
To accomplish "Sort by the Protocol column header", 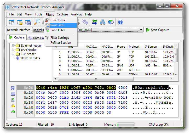I will point(135,47).
